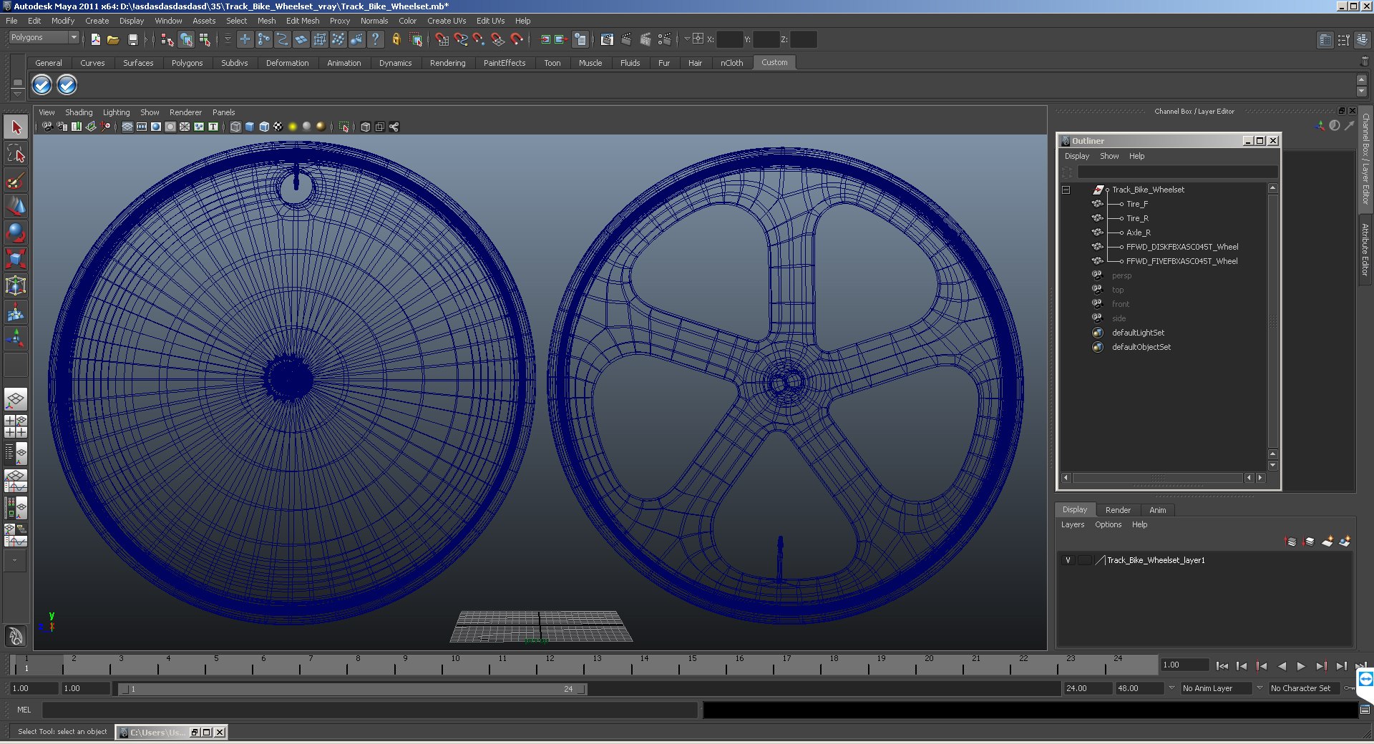Create a new empty layer

tap(1327, 542)
